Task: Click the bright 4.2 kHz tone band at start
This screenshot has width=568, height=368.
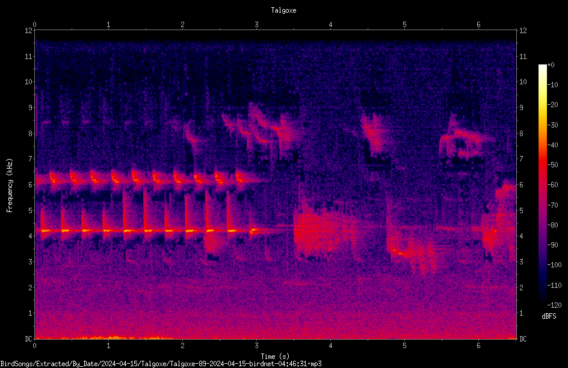Action: [x=145, y=231]
